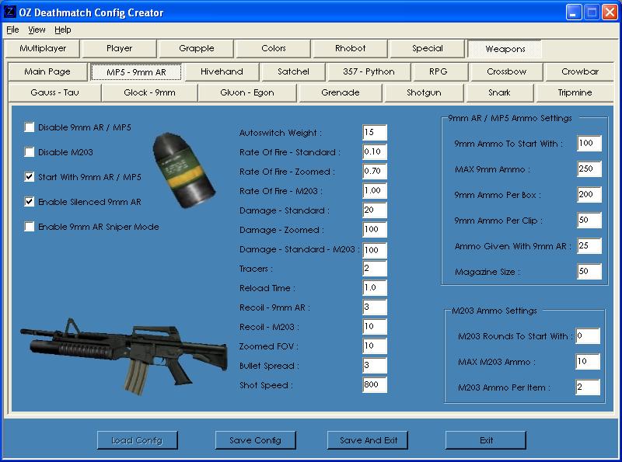
Task: Switch to the Grapple tab
Action: (197, 48)
